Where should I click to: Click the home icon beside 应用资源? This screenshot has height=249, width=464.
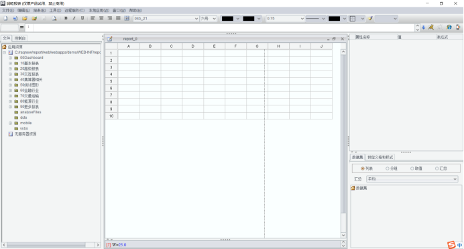pos(4,47)
